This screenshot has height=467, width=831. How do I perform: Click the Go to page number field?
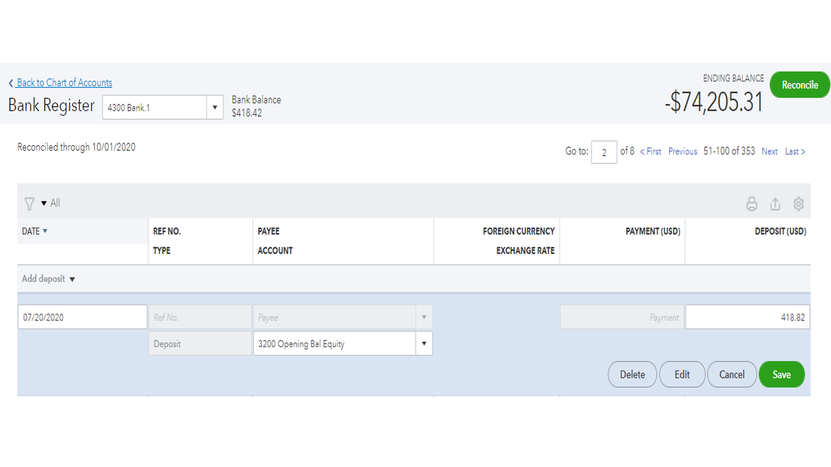[604, 152]
